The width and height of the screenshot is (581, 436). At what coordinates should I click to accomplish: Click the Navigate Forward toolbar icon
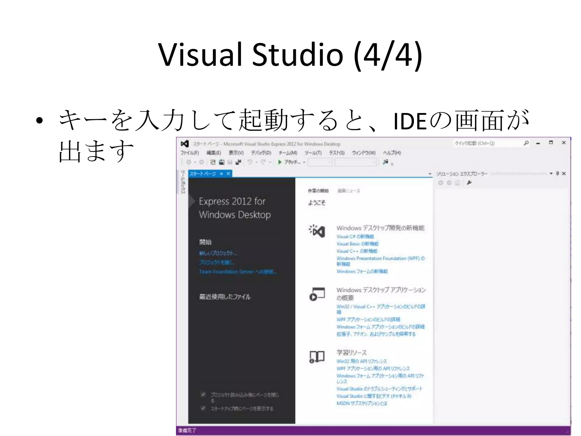coord(201,162)
